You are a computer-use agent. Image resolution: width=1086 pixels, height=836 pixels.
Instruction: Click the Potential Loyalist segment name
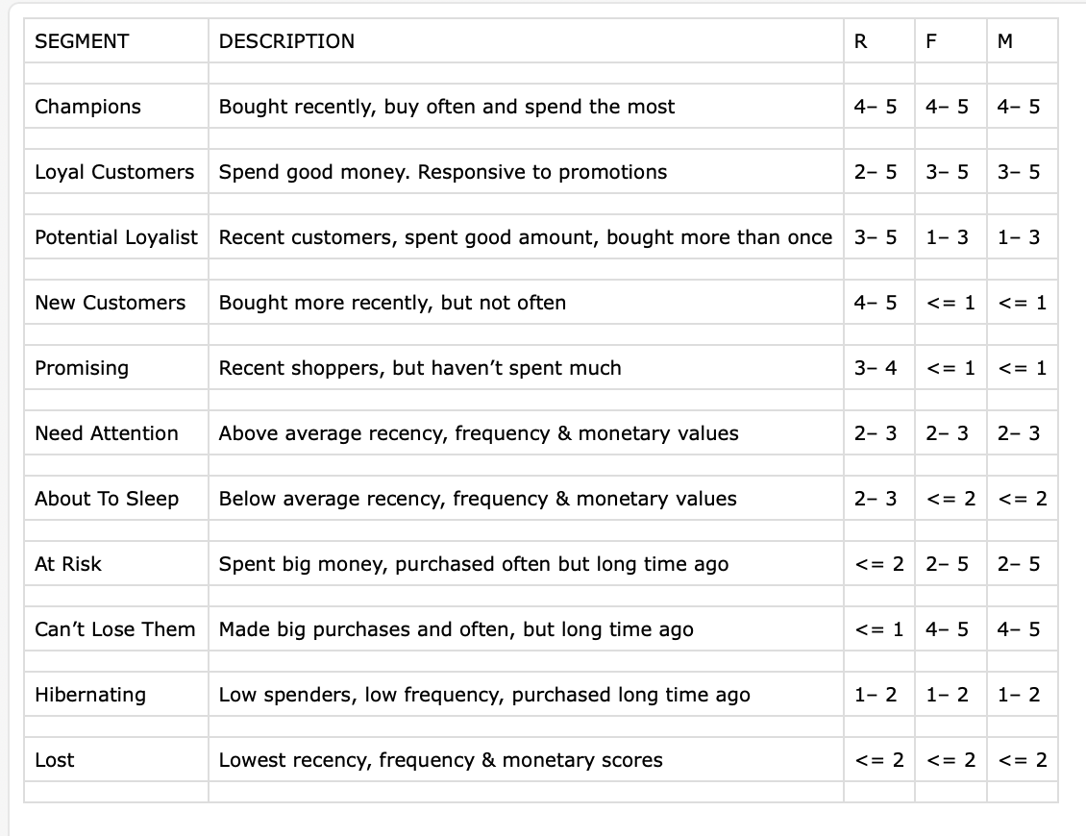click(116, 237)
